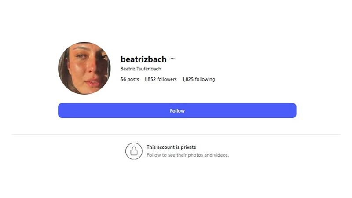This screenshot has width=352, height=198.
Task: Click the Beatriz Taufenbach display name
Action: (x=141, y=69)
